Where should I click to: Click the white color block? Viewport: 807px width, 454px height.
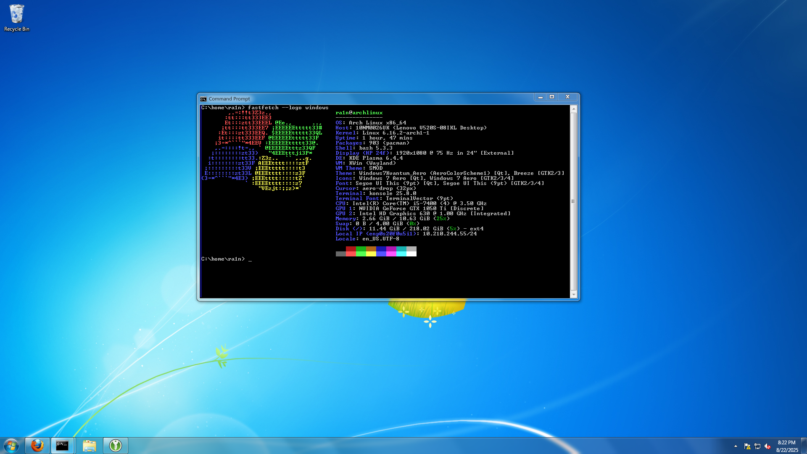(411, 254)
